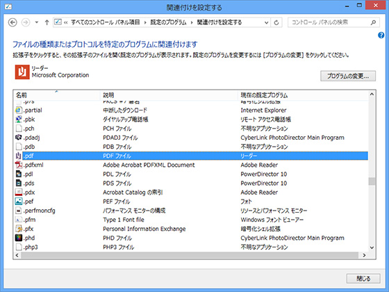Click the horizontal scrollbar thumb

click(x=190, y=255)
